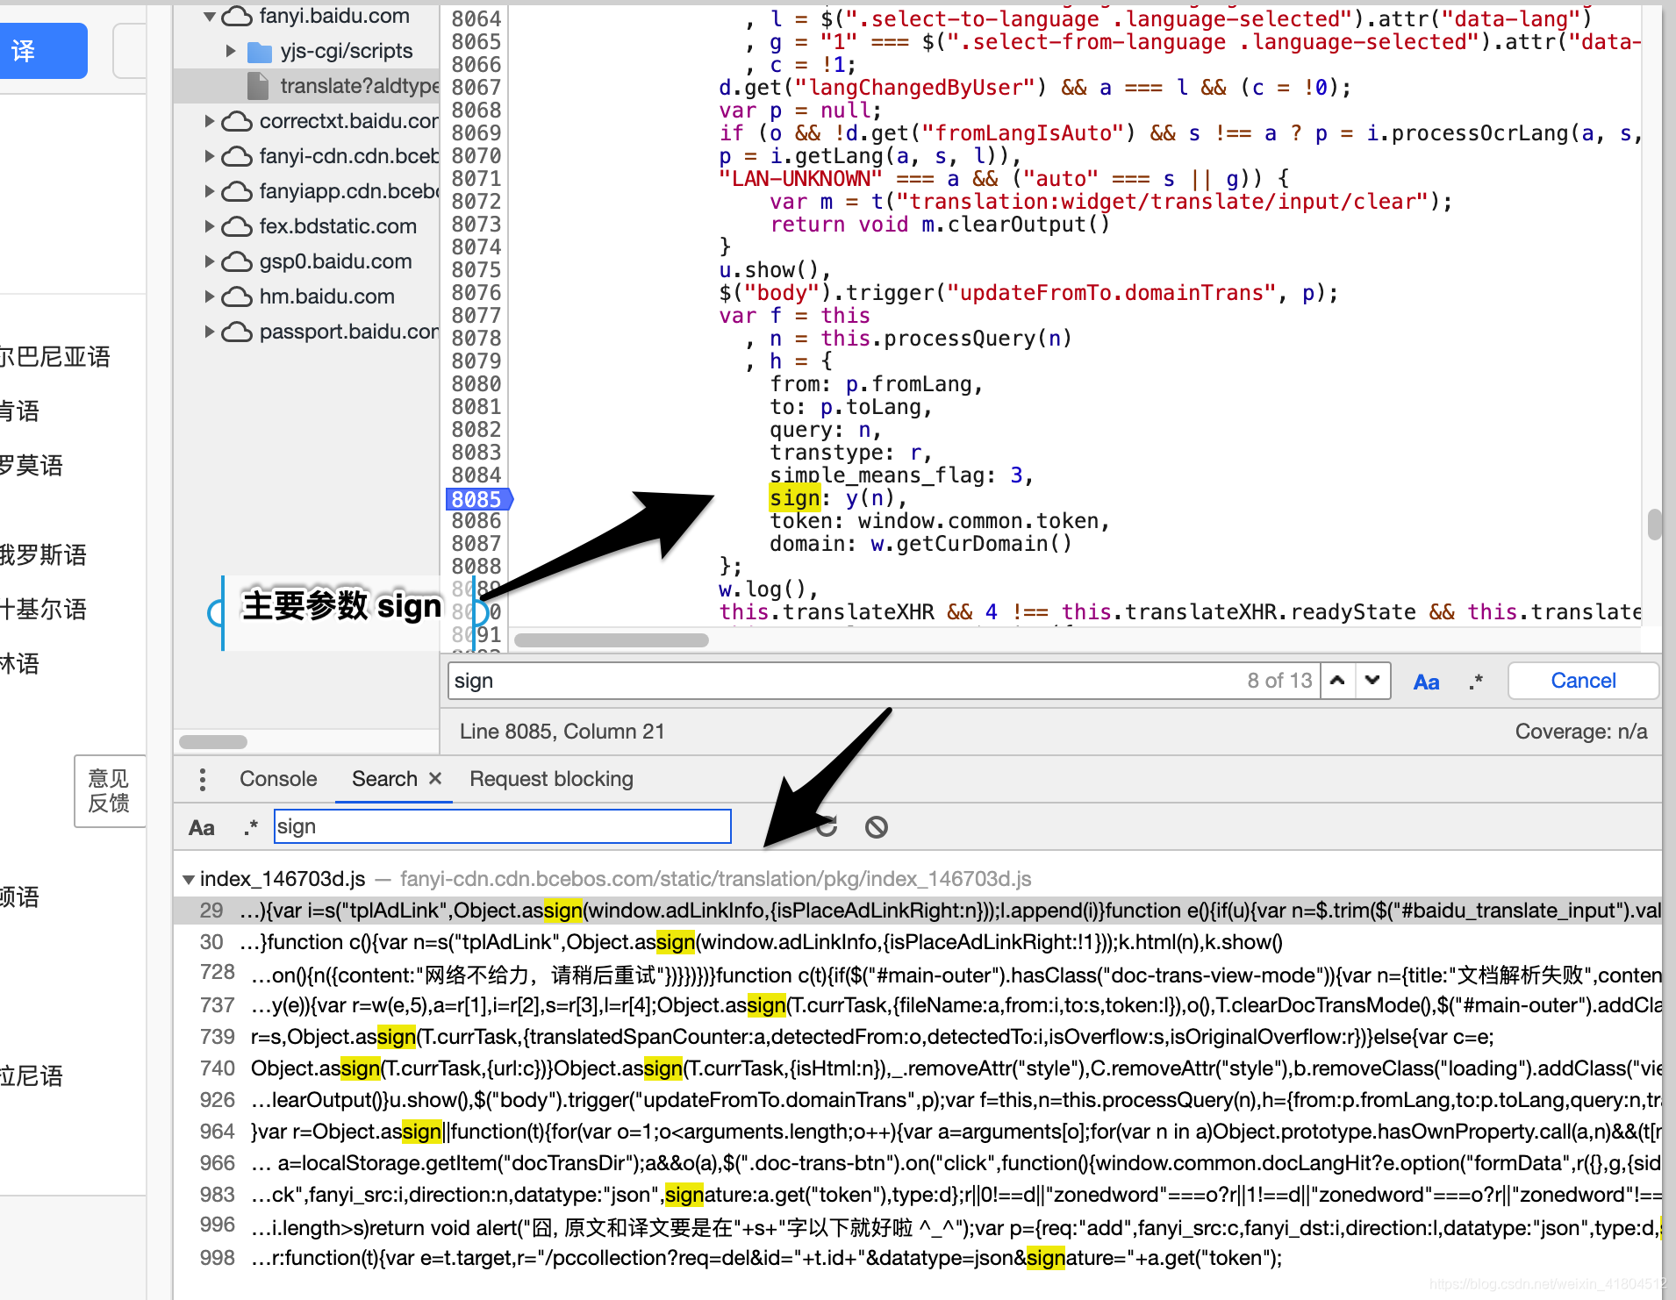Click the file navigator horizontal scrollbar
The height and width of the screenshot is (1300, 1676).
coord(213,742)
